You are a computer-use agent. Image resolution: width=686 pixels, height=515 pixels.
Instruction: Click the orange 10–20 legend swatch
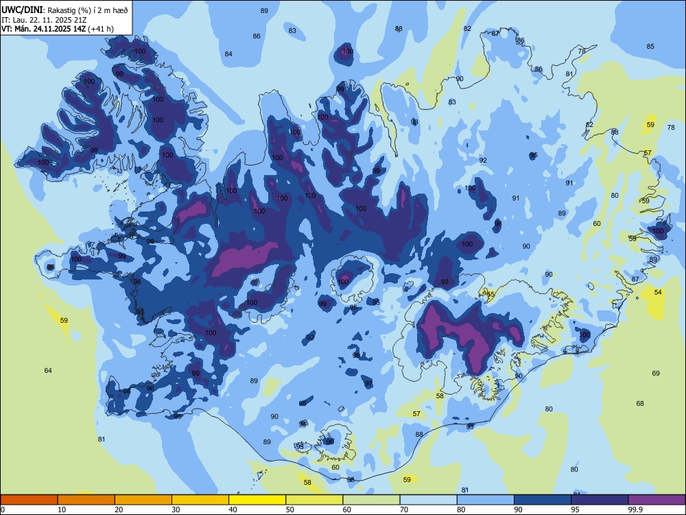click(86, 500)
